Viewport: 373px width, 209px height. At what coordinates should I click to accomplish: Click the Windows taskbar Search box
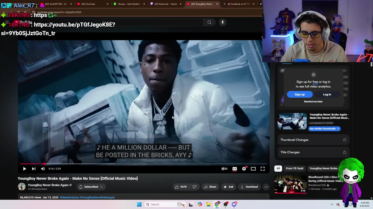(165, 204)
